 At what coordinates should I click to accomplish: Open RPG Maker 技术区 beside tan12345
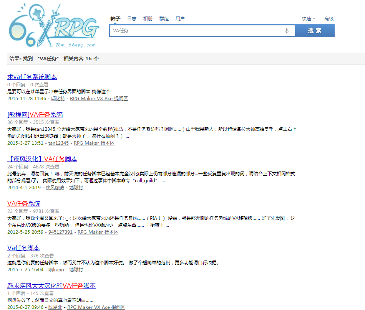click(94, 143)
